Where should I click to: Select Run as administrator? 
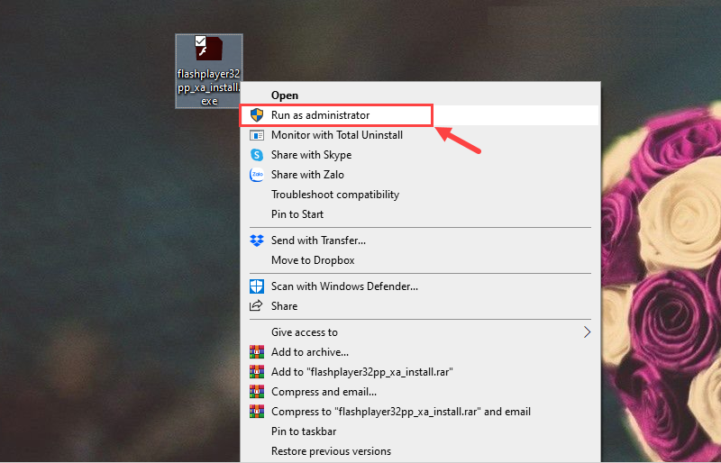pyautogui.click(x=420, y=115)
